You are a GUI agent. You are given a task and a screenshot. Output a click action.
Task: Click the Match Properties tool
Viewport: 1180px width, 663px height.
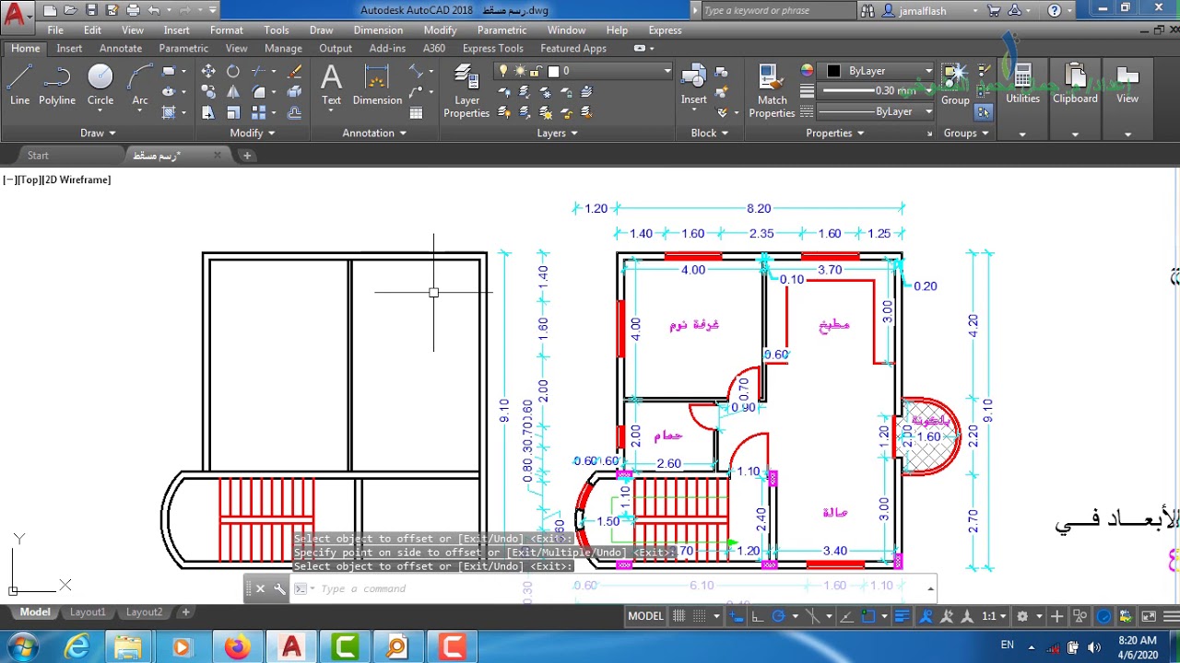[x=772, y=91]
